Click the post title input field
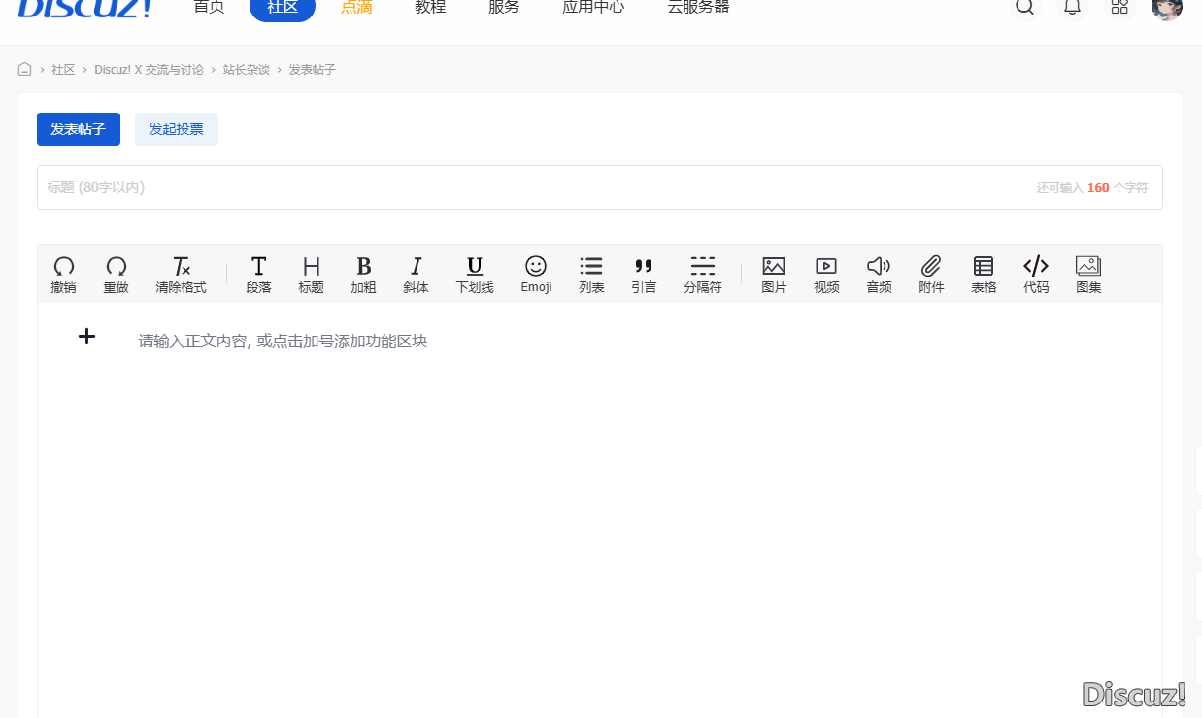This screenshot has height=718, width=1202. click(534, 187)
